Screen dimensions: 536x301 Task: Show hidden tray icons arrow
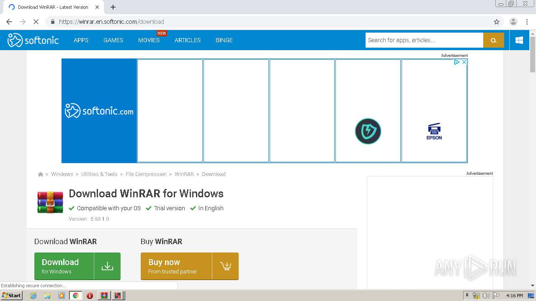click(x=467, y=295)
